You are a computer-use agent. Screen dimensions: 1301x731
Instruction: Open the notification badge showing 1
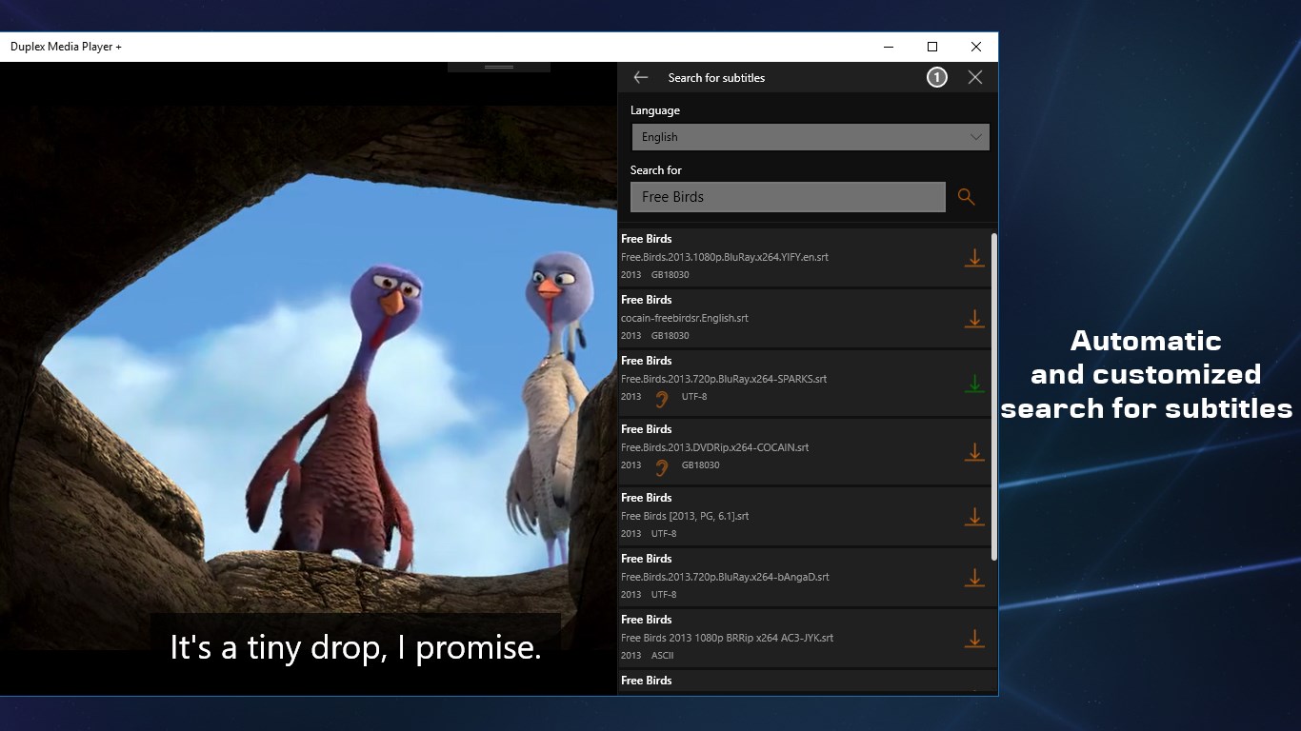tap(937, 77)
